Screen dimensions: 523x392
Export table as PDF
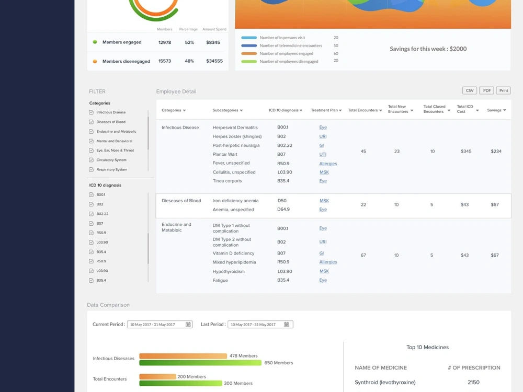pyautogui.click(x=486, y=90)
